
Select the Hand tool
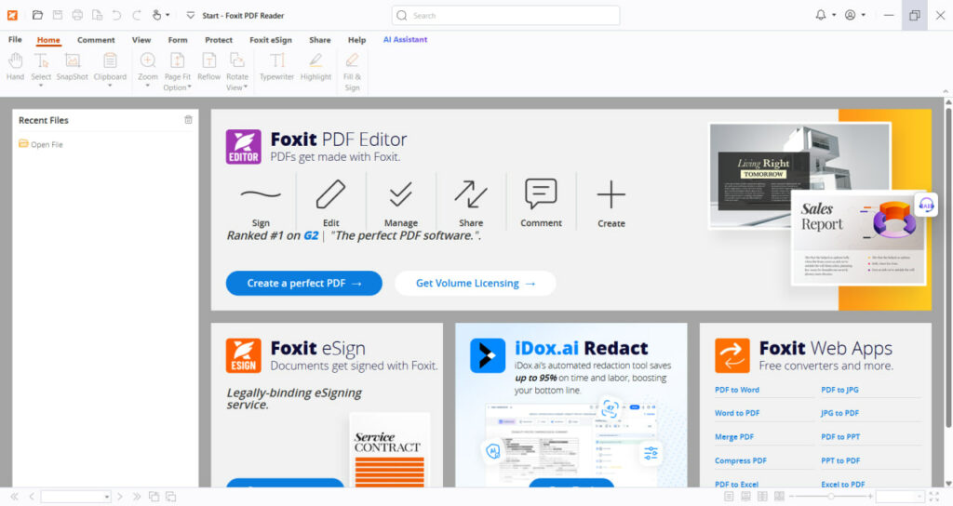pos(15,67)
